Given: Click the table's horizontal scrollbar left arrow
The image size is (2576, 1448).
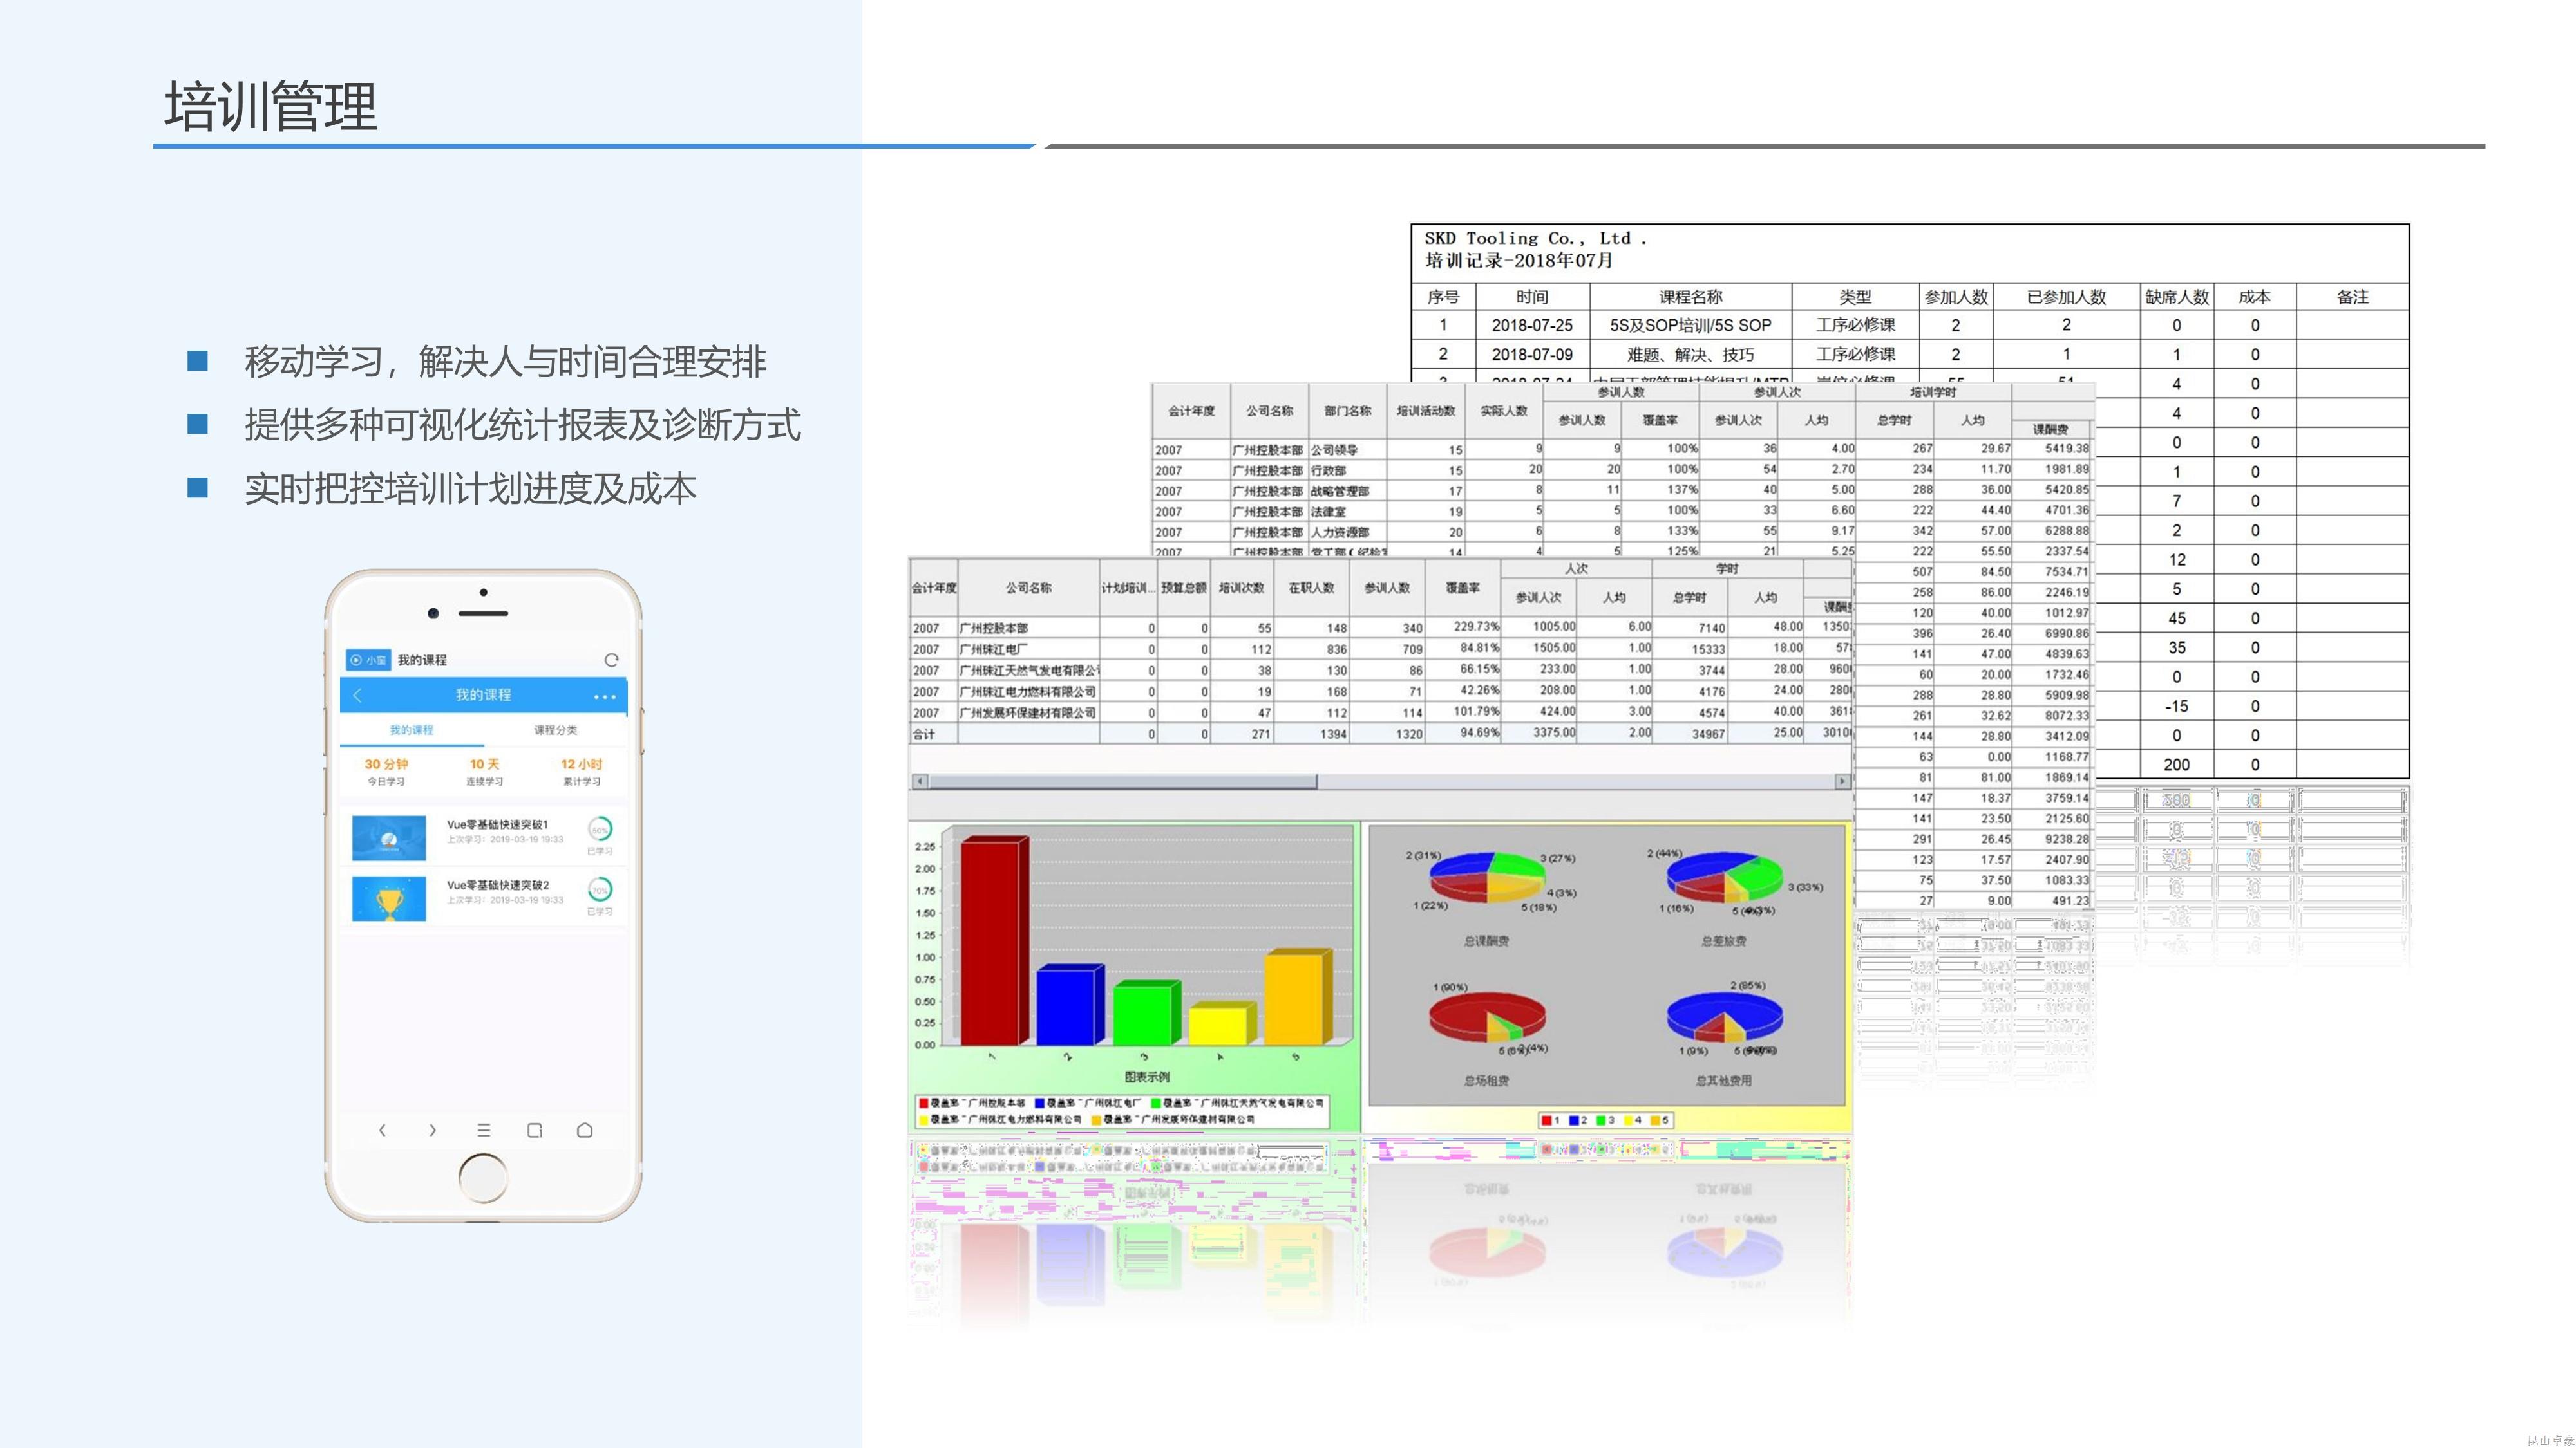Looking at the screenshot, I should coord(920,781).
